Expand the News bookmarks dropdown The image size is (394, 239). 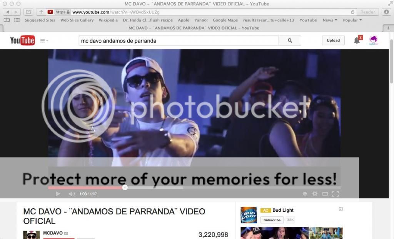point(330,20)
